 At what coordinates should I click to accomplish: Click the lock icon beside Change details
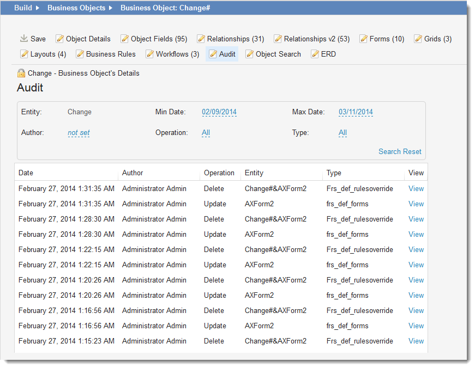[x=21, y=73]
